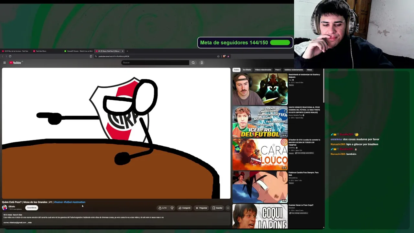The width and height of the screenshot is (414, 233).
Task: Open 'Cuantas Veces La Puso Coqui?' title
Action: [x=301, y=205]
